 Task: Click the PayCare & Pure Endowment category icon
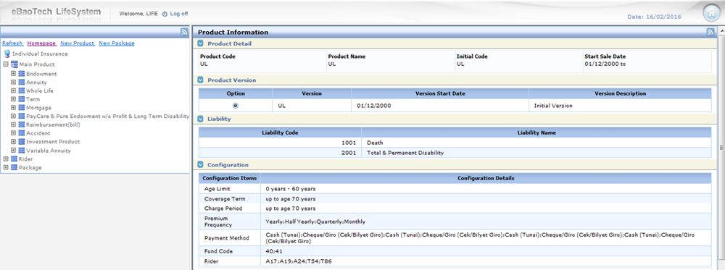tap(21, 117)
